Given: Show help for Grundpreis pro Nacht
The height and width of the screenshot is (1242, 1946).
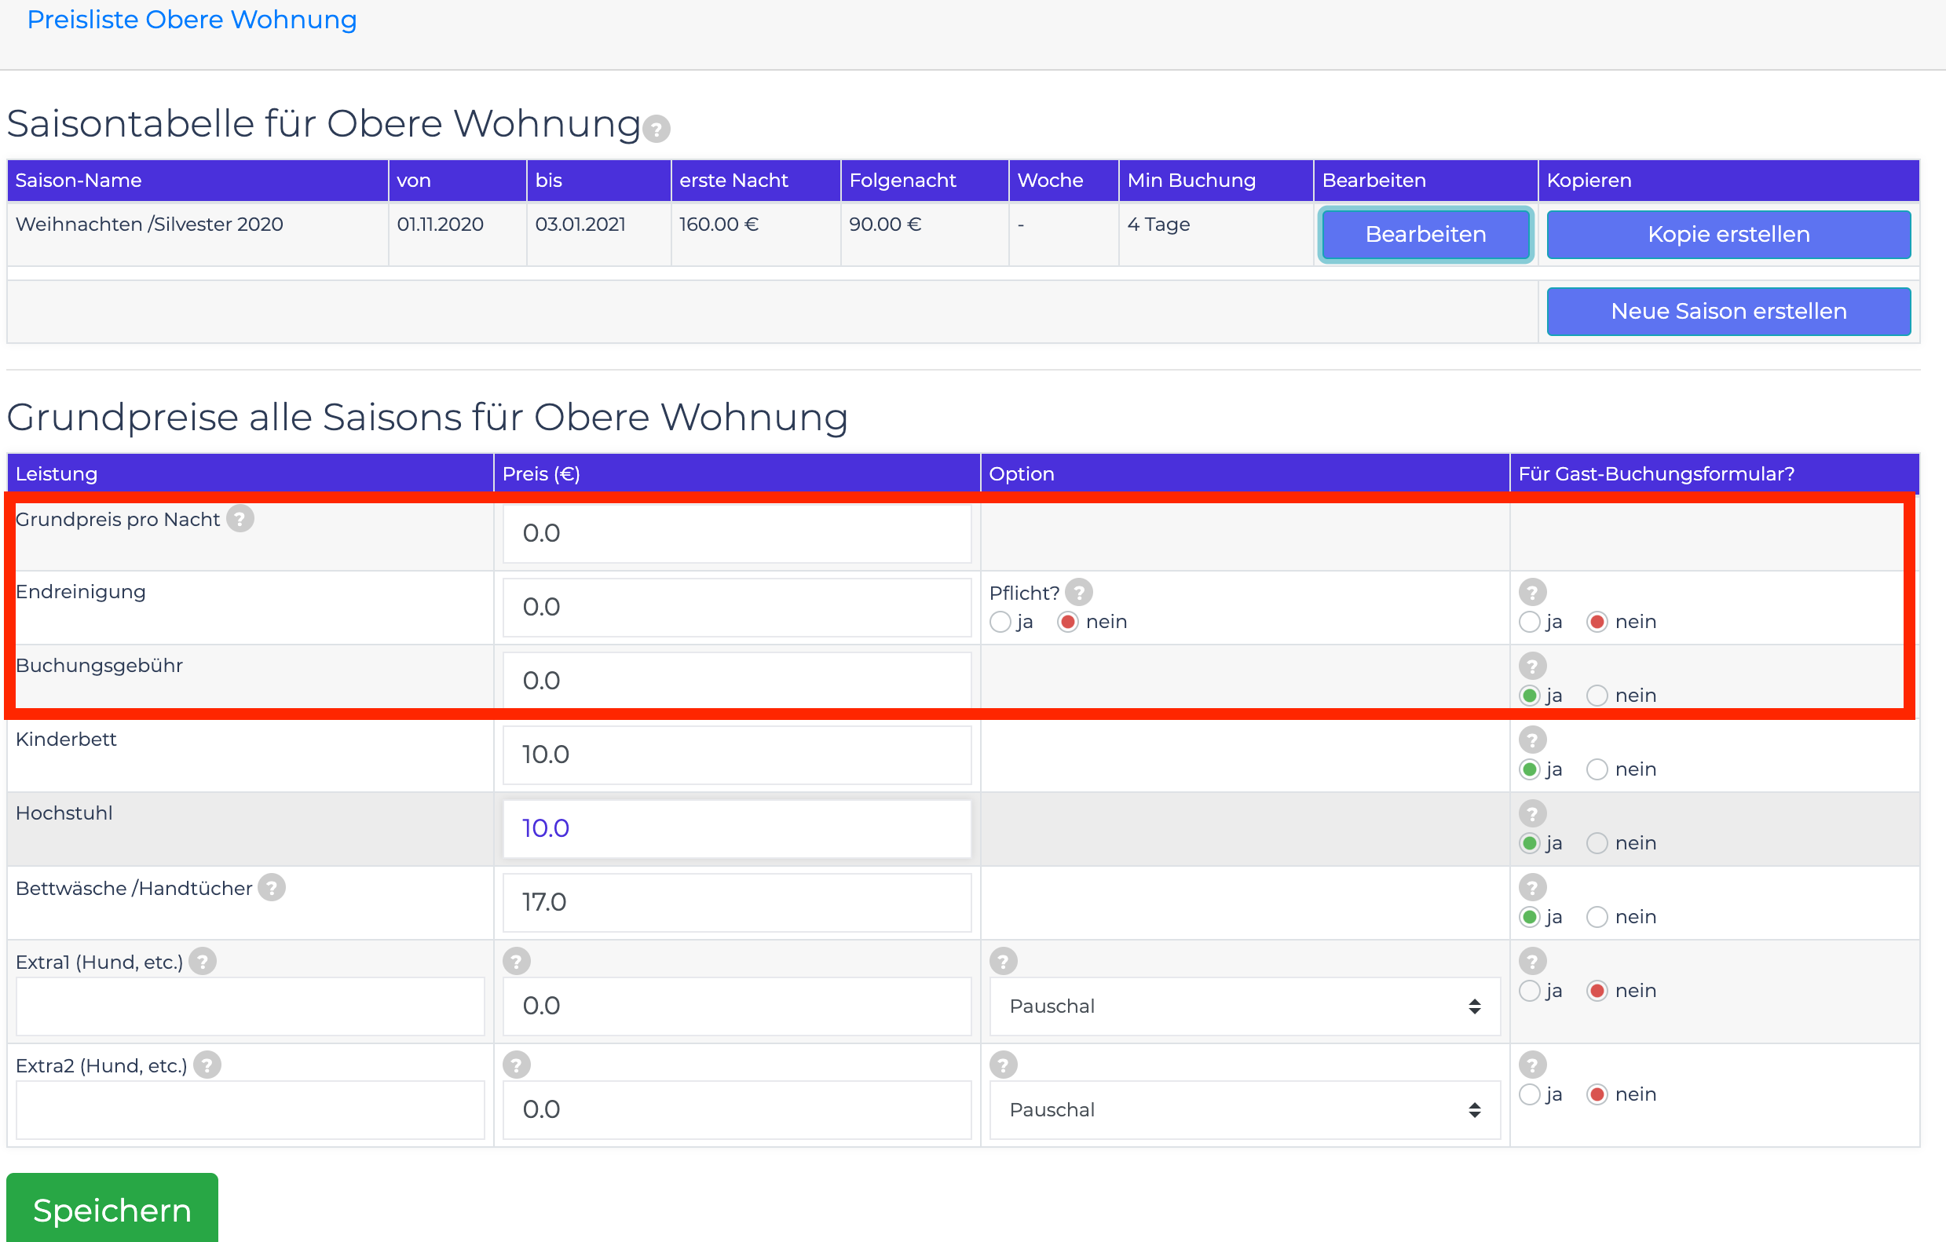Looking at the screenshot, I should coord(240,519).
